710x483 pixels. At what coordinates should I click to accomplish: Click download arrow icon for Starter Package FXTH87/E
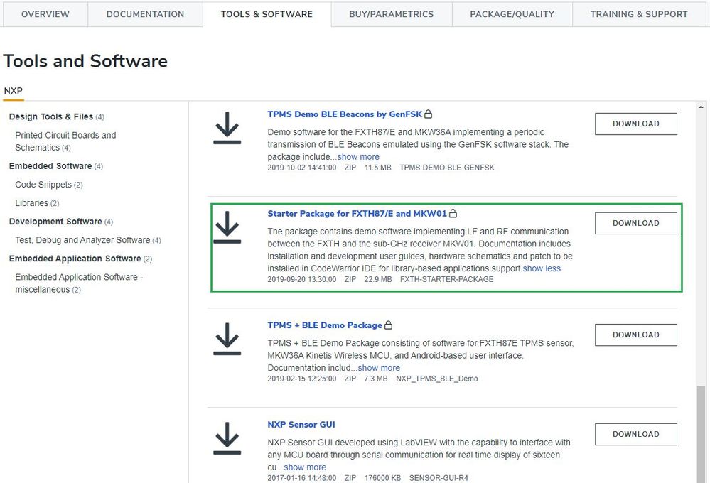coord(227,227)
